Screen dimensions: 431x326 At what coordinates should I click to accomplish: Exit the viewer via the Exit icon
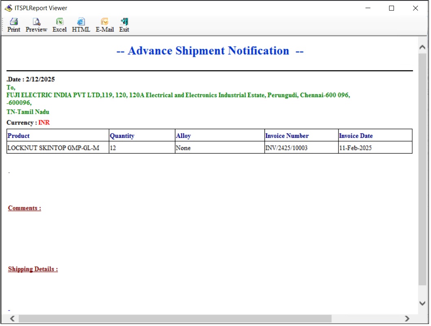(x=124, y=24)
